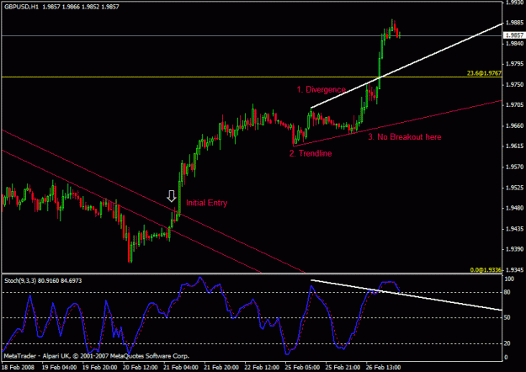The image size is (526, 372).
Task: Click time axis label 22 Feb 12:00
Action: tap(262, 367)
